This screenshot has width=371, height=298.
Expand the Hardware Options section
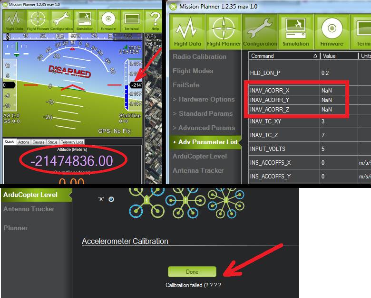[204, 99]
